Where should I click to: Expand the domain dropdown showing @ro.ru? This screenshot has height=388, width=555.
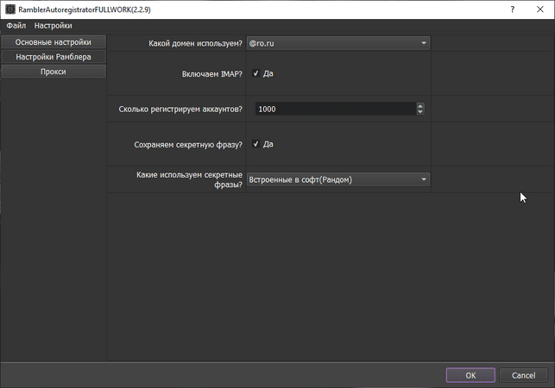pos(337,43)
